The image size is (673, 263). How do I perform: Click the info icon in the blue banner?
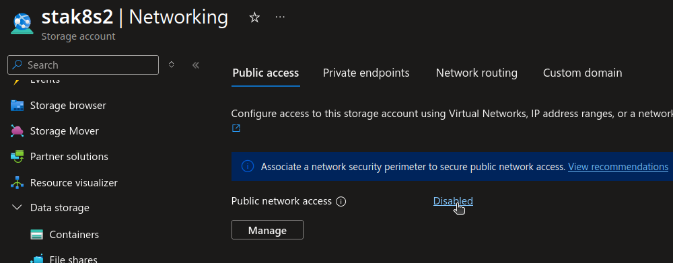point(248,166)
